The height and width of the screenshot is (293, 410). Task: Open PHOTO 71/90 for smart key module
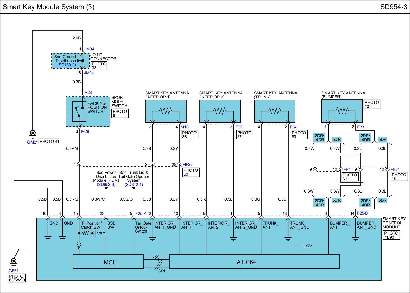coord(391,235)
